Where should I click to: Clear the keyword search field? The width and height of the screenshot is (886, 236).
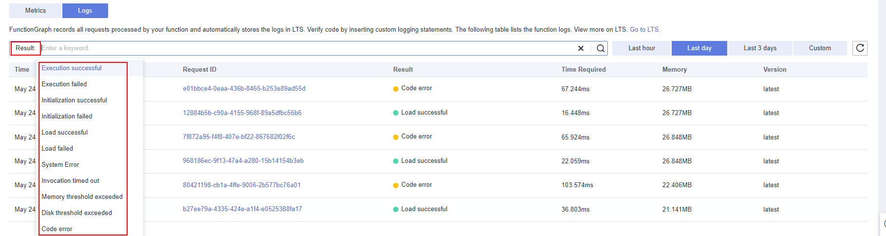point(581,48)
